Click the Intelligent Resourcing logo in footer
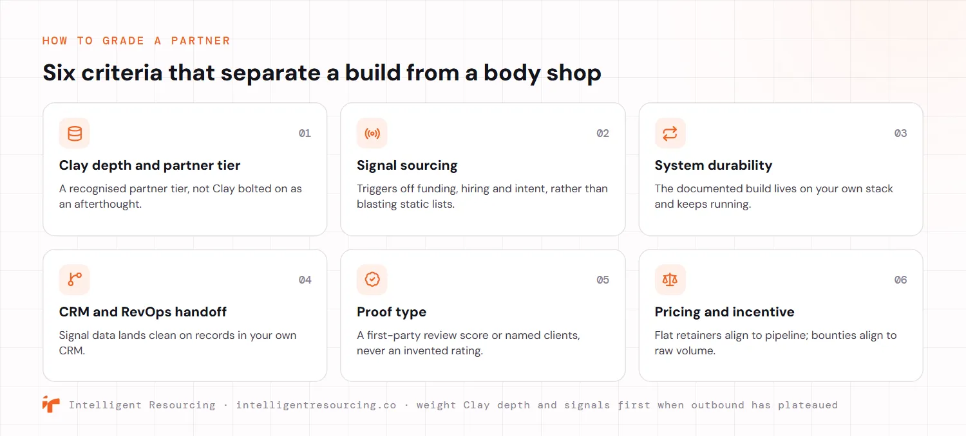966x436 pixels. [51, 404]
